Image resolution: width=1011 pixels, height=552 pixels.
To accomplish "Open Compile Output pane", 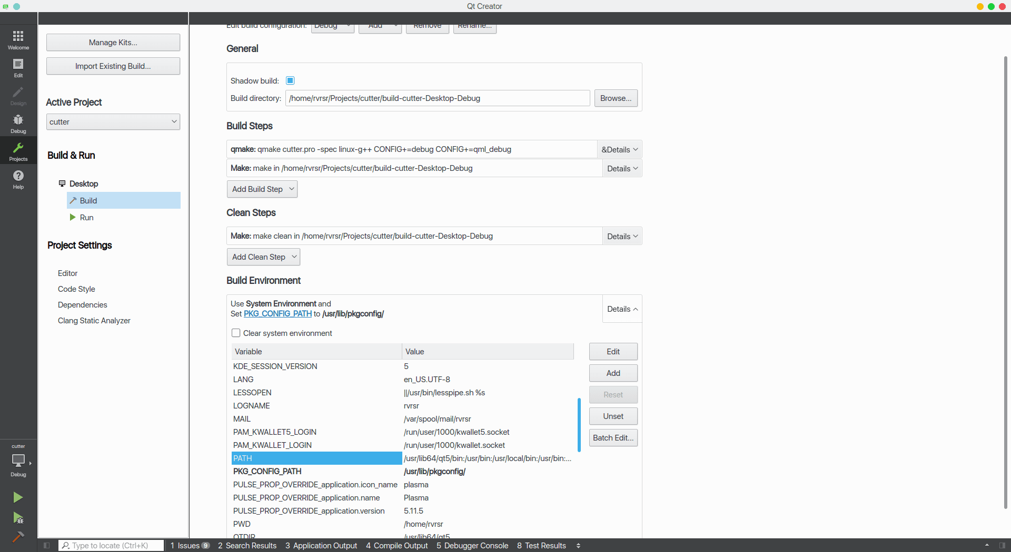I will click(x=397, y=546).
